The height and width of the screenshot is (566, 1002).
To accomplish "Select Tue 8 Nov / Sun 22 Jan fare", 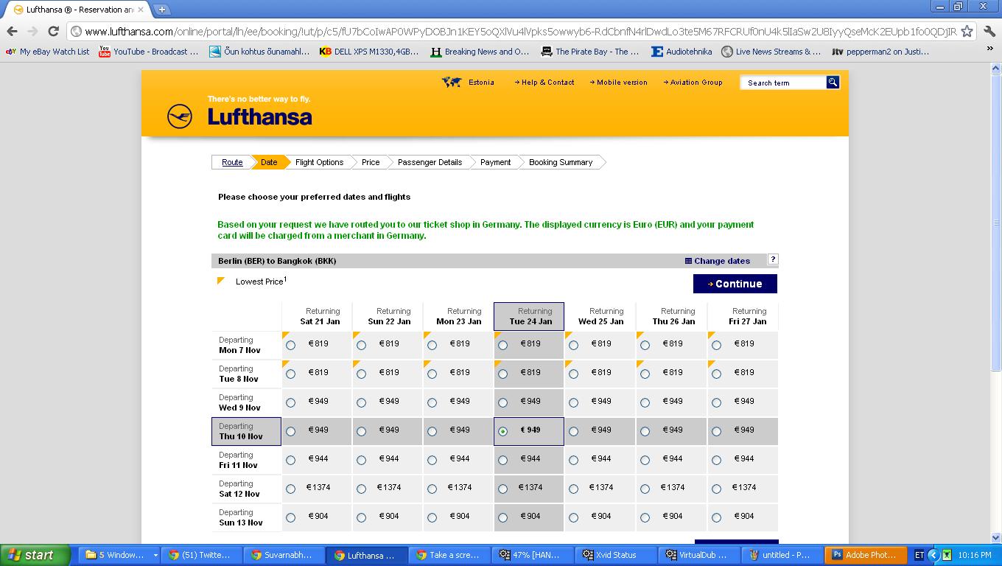I will (x=361, y=374).
